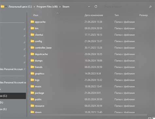
Task: Click the controller_base folder name
Action: point(43,48)
